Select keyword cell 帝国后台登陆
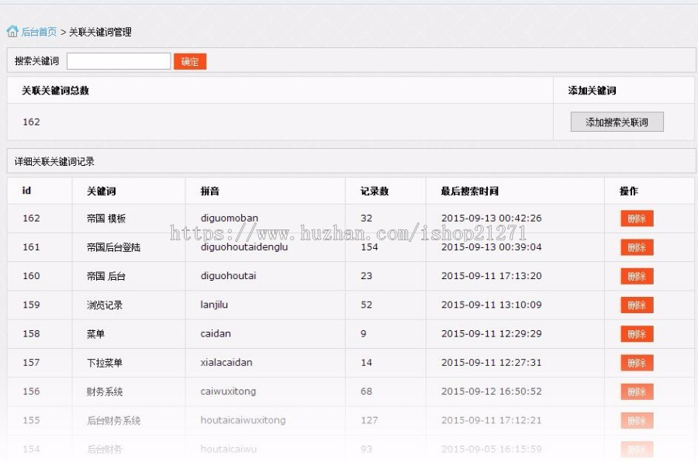 [113, 247]
